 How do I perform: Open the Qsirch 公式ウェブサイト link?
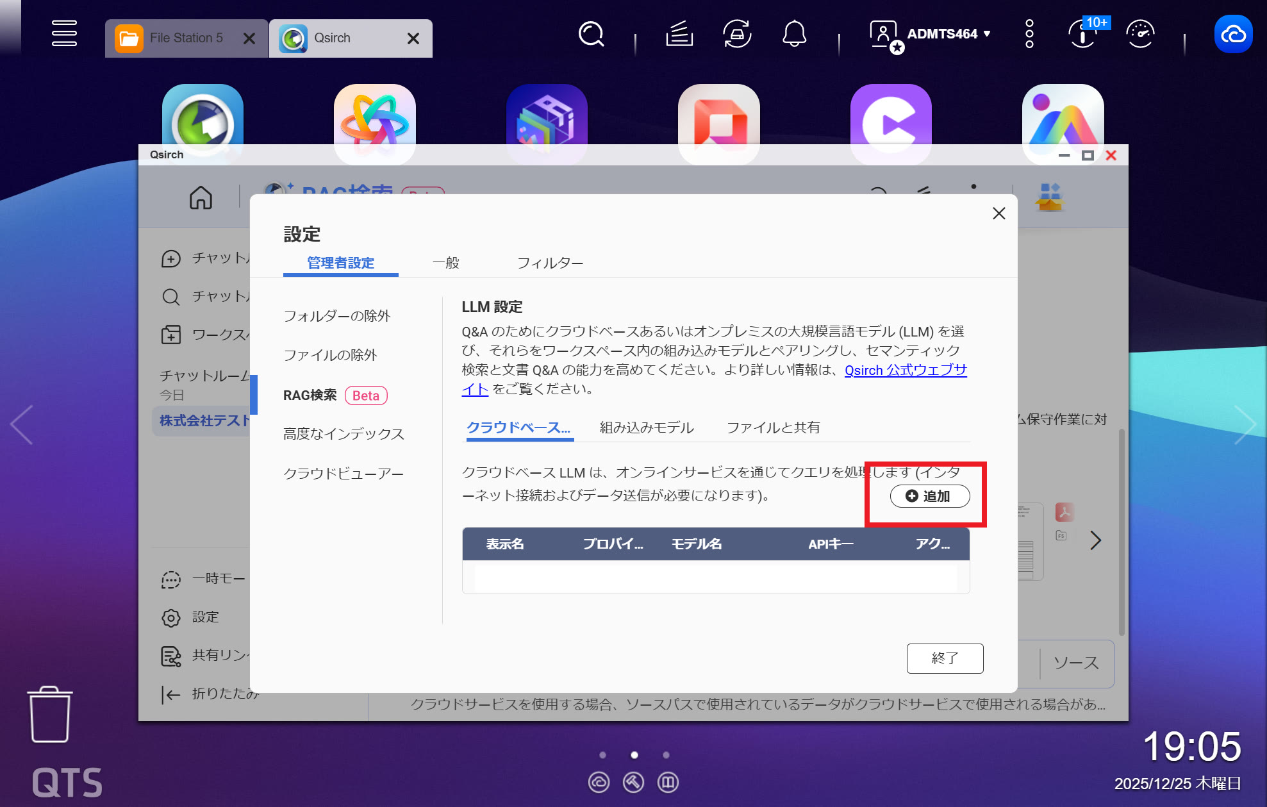905,370
